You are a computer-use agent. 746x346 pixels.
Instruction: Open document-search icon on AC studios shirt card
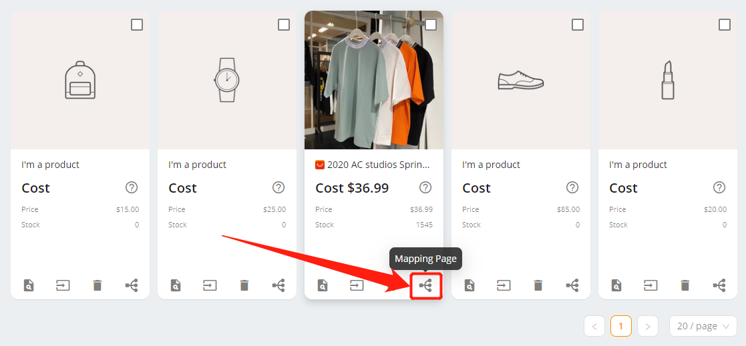pos(323,285)
